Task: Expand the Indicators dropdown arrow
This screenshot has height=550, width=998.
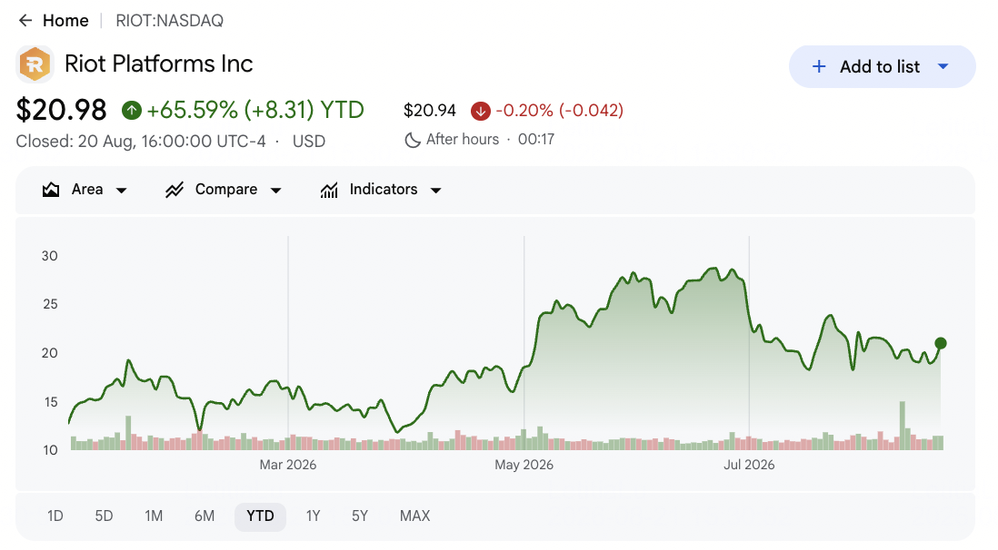Action: [436, 190]
